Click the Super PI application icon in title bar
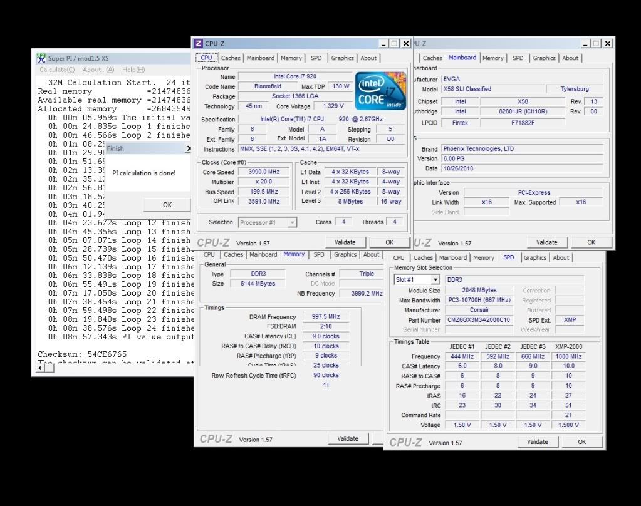The height and width of the screenshot is (506, 641). click(x=41, y=58)
